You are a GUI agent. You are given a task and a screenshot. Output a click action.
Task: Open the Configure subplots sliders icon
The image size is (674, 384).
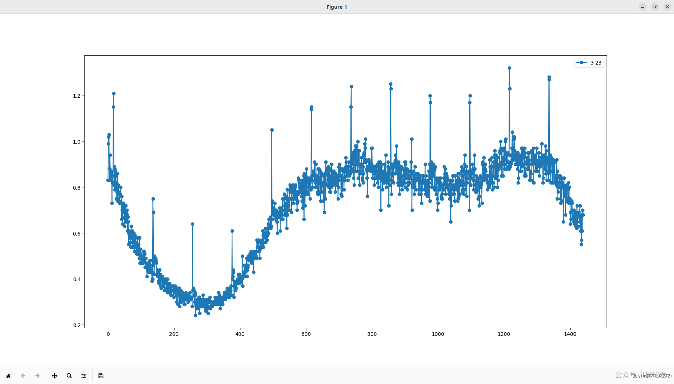(84, 376)
